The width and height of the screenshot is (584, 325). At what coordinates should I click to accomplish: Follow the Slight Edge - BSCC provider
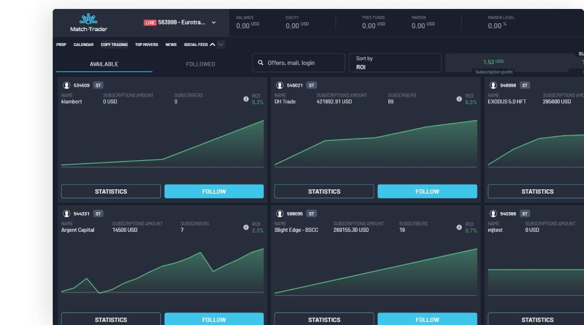click(427, 320)
